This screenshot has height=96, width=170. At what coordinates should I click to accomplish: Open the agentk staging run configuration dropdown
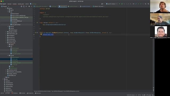(112, 4)
